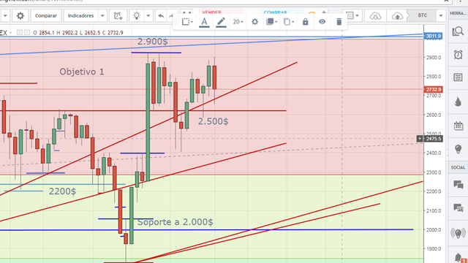Image resolution: width=468 pixels, height=263 pixels.
Task: Click the 2732.9 red current price label
Action: tap(433, 89)
